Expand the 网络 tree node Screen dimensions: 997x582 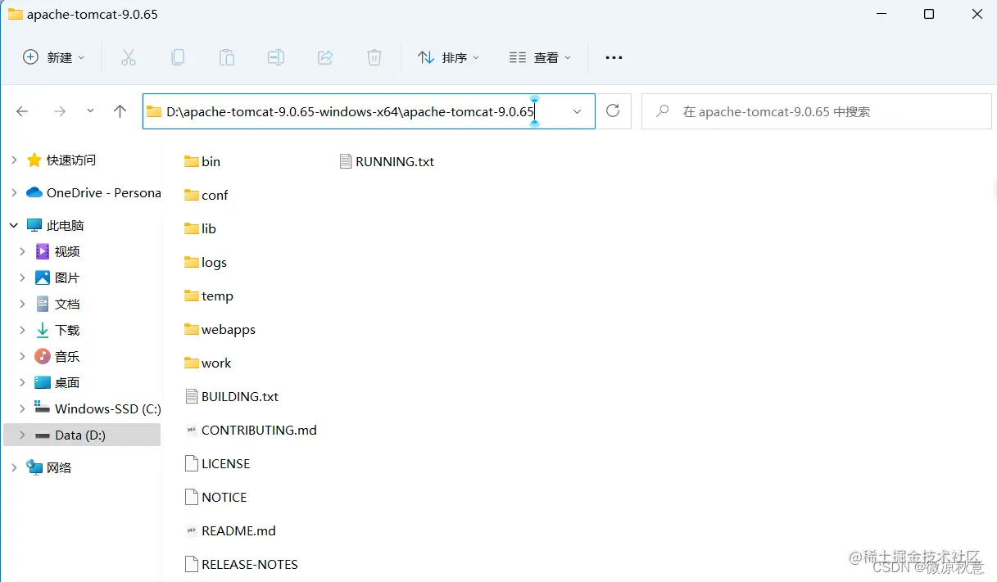tap(14, 467)
